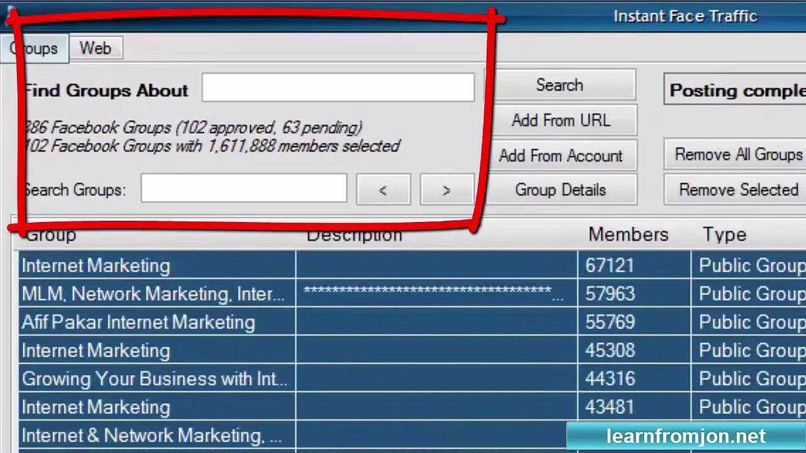Viewport: 806px width, 453px height.
Task: Click the 55769 members cell
Action: (x=634, y=322)
